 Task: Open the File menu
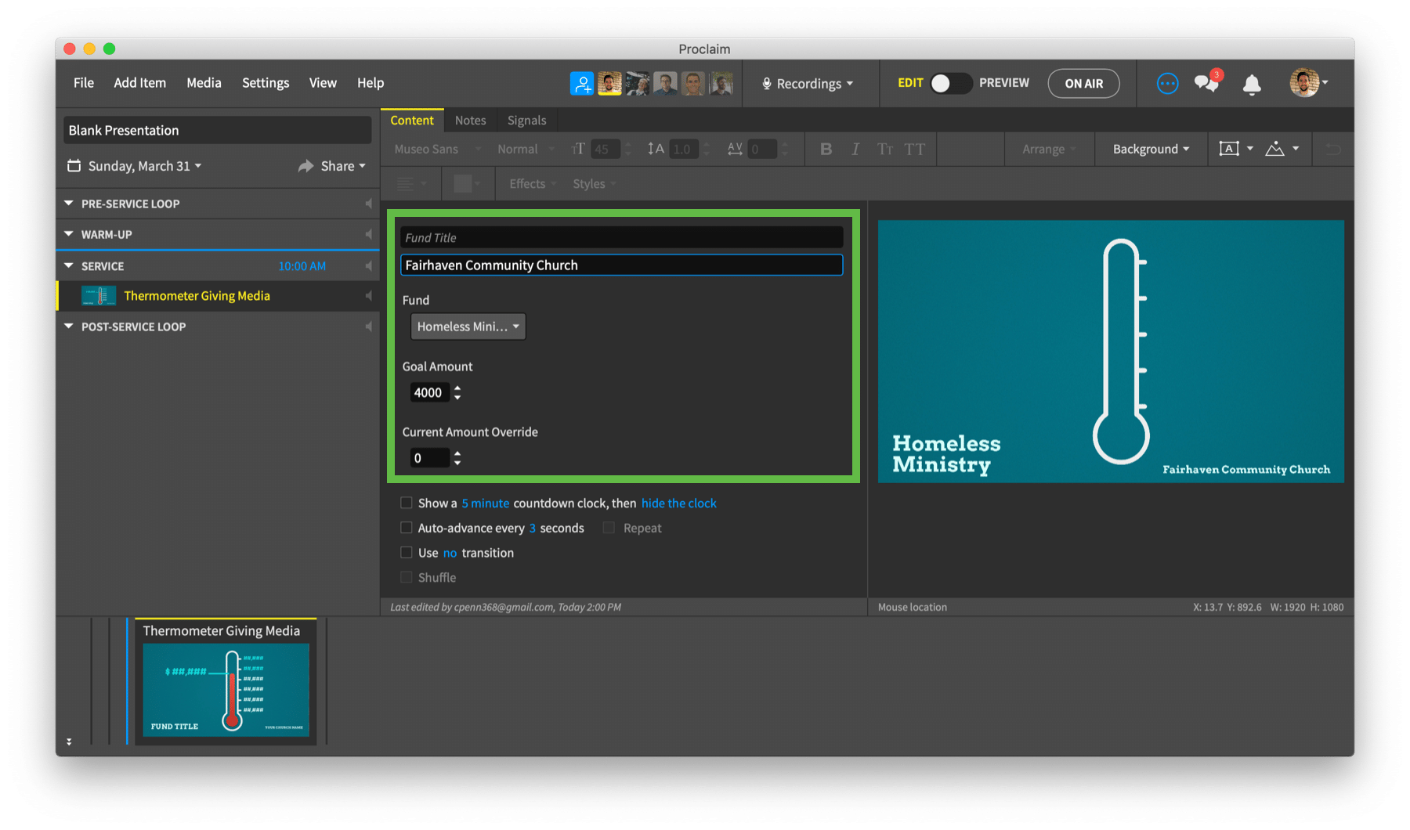(x=84, y=83)
